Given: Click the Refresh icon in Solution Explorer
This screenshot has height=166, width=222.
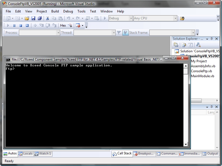Looking at the screenshot, I should click(190, 45).
